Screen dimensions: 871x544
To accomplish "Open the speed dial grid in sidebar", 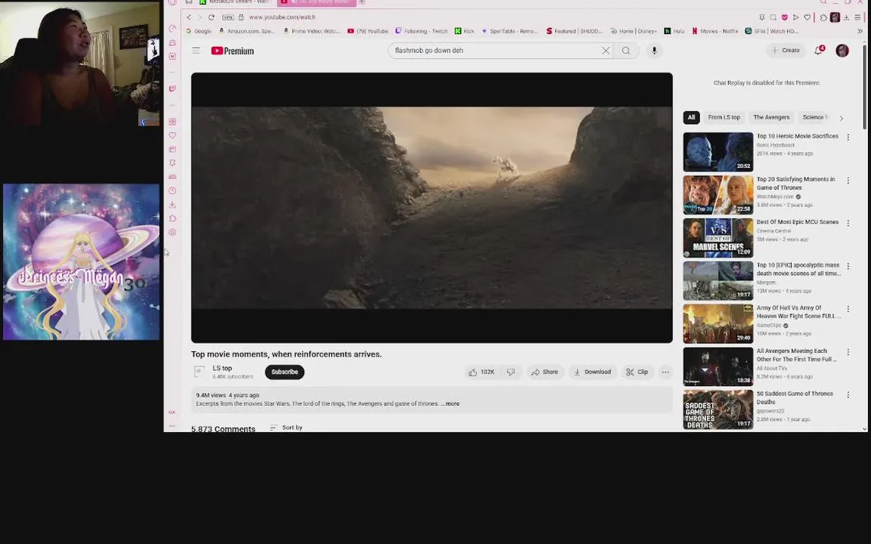I will (172, 122).
